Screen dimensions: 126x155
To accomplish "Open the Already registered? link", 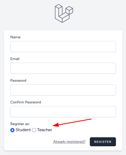I will click(x=69, y=142).
